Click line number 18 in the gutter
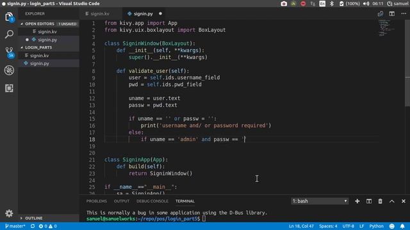 point(92,139)
